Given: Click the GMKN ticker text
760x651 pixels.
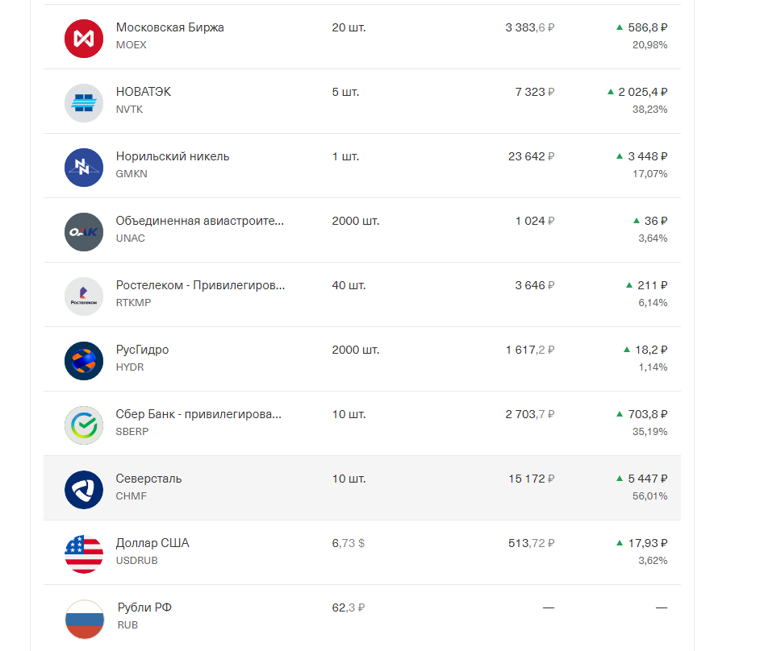Looking at the screenshot, I should pos(132,174).
